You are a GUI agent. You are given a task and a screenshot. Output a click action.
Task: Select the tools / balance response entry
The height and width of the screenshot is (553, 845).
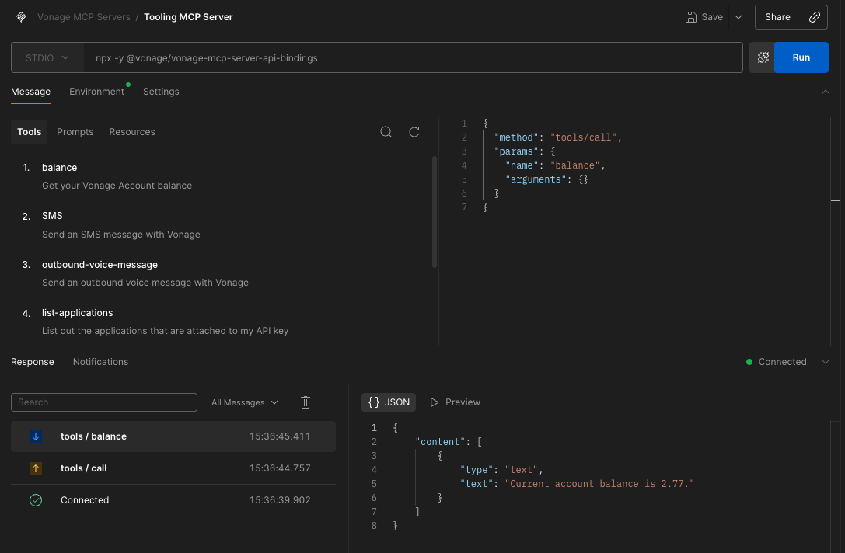tap(173, 436)
